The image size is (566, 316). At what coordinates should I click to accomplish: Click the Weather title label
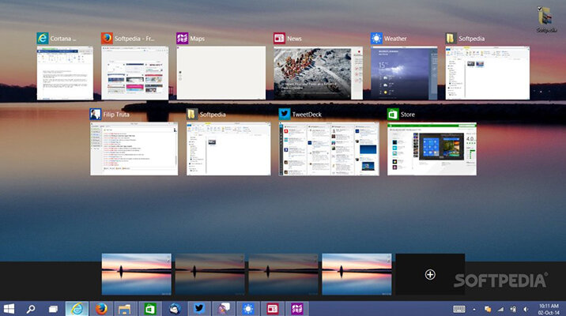tap(395, 39)
